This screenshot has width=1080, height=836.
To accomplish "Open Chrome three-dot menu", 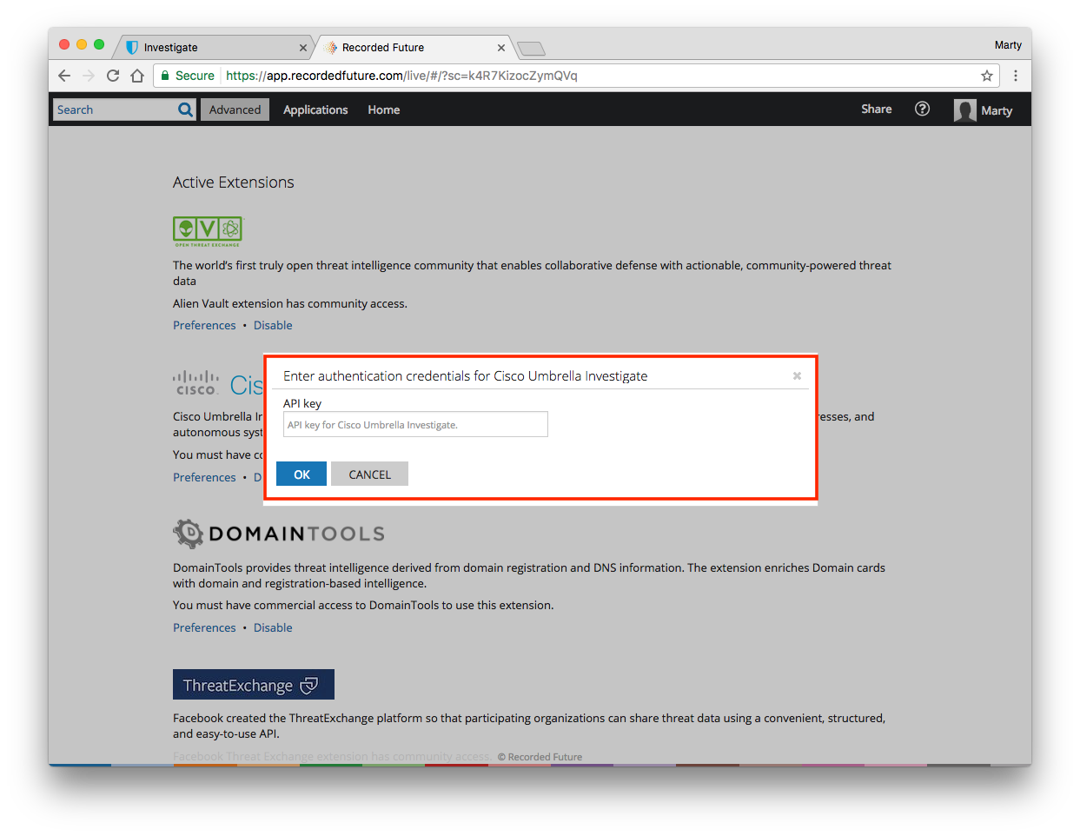I will click(x=1015, y=76).
